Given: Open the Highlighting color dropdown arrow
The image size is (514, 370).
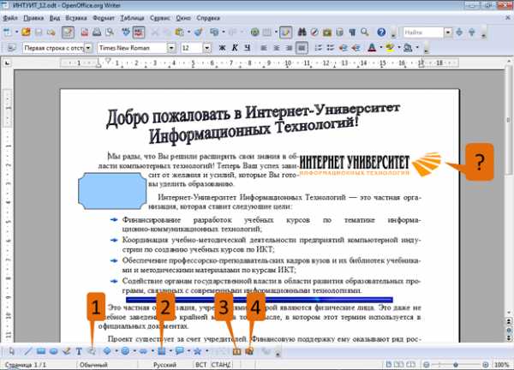Looking at the screenshot, I should [399, 48].
